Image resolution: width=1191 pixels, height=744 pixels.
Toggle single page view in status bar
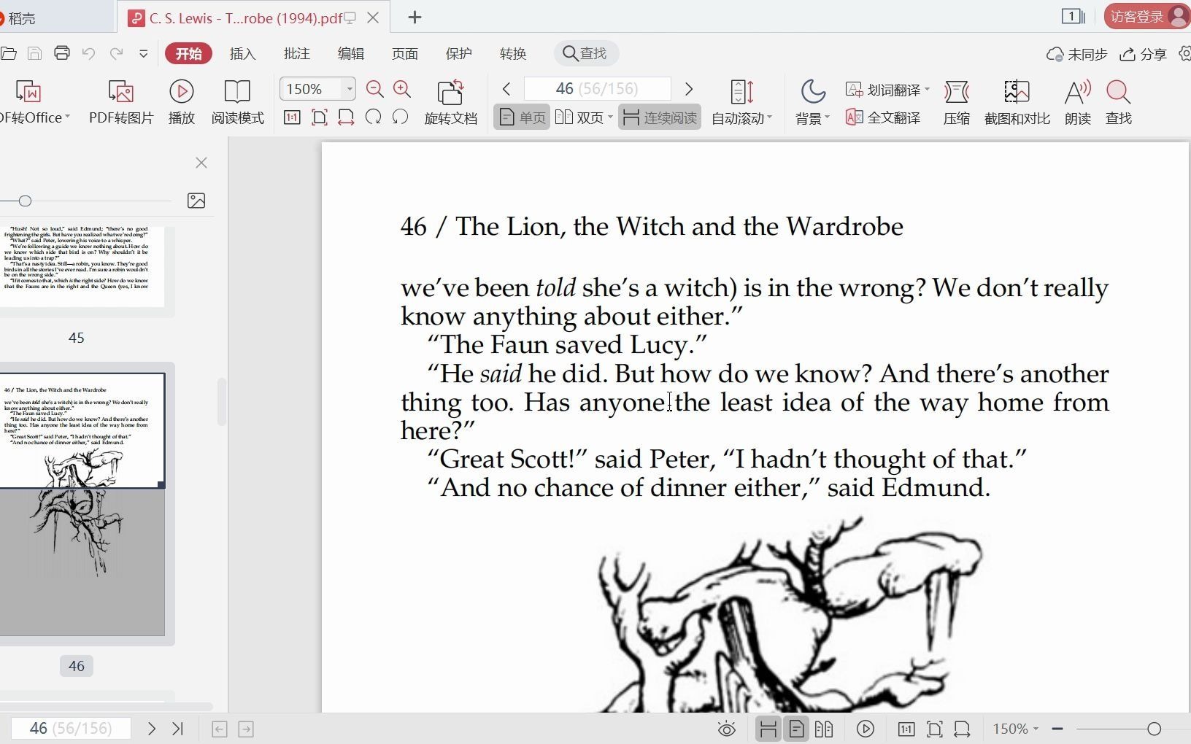(x=796, y=729)
